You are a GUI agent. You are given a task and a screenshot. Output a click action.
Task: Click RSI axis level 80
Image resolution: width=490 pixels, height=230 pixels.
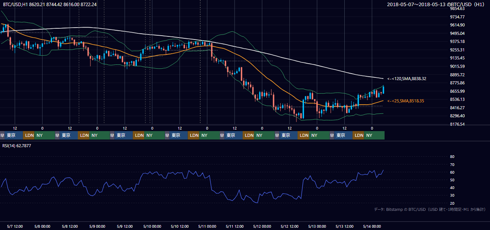tap(452, 157)
